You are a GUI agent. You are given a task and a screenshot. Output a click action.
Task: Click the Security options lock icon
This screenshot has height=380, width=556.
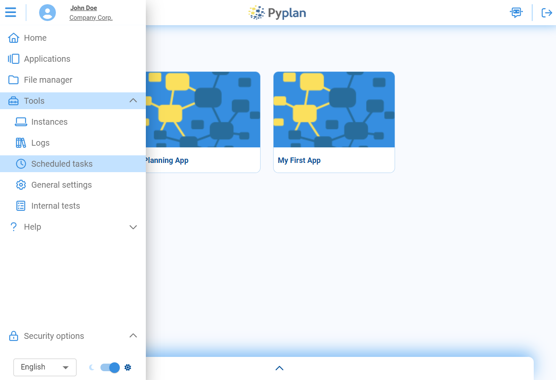13,336
